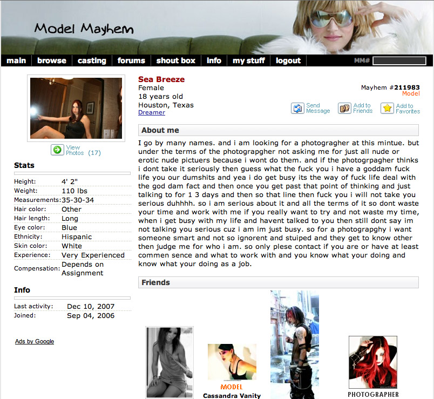Image resolution: width=434 pixels, height=399 pixels.
Task: Click the Send Message link text
Action: [318, 108]
